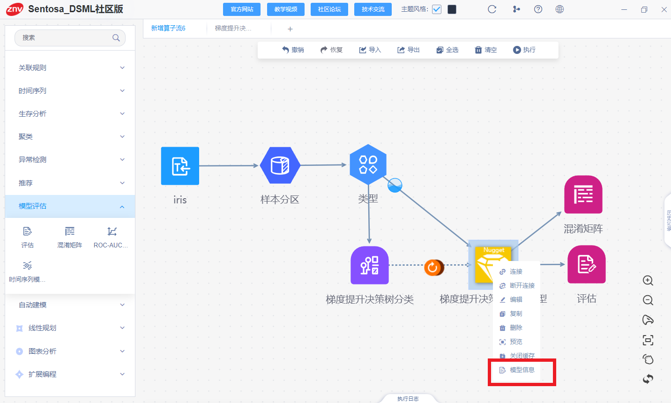
Task: Switch to the 梯度提升决… tab
Action: pyautogui.click(x=233, y=28)
